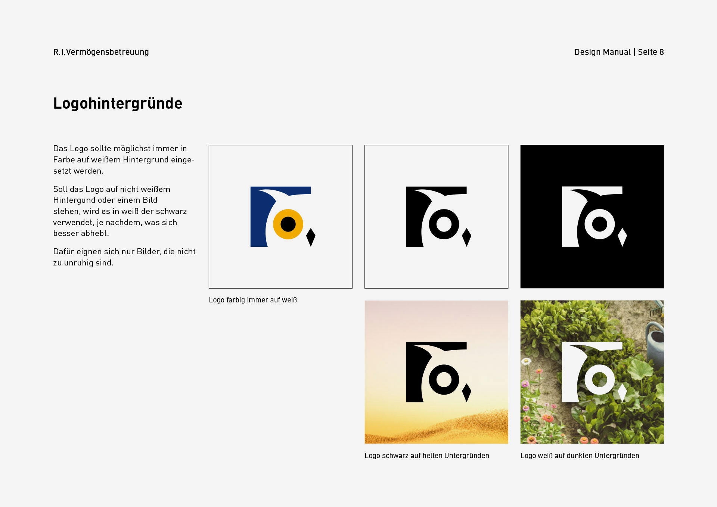Click the white logo on black square
Viewport: 717px width, 507px height.
click(595, 217)
